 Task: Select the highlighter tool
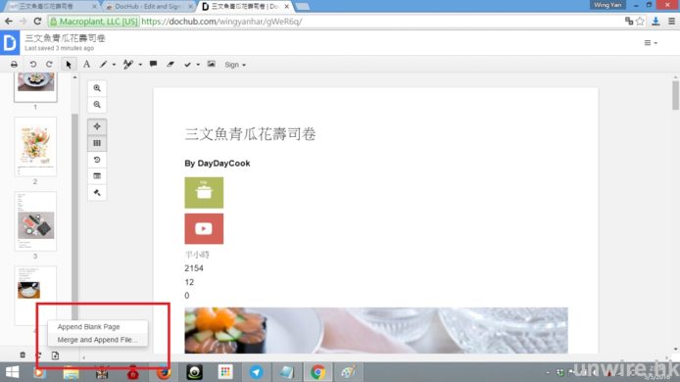click(128, 65)
